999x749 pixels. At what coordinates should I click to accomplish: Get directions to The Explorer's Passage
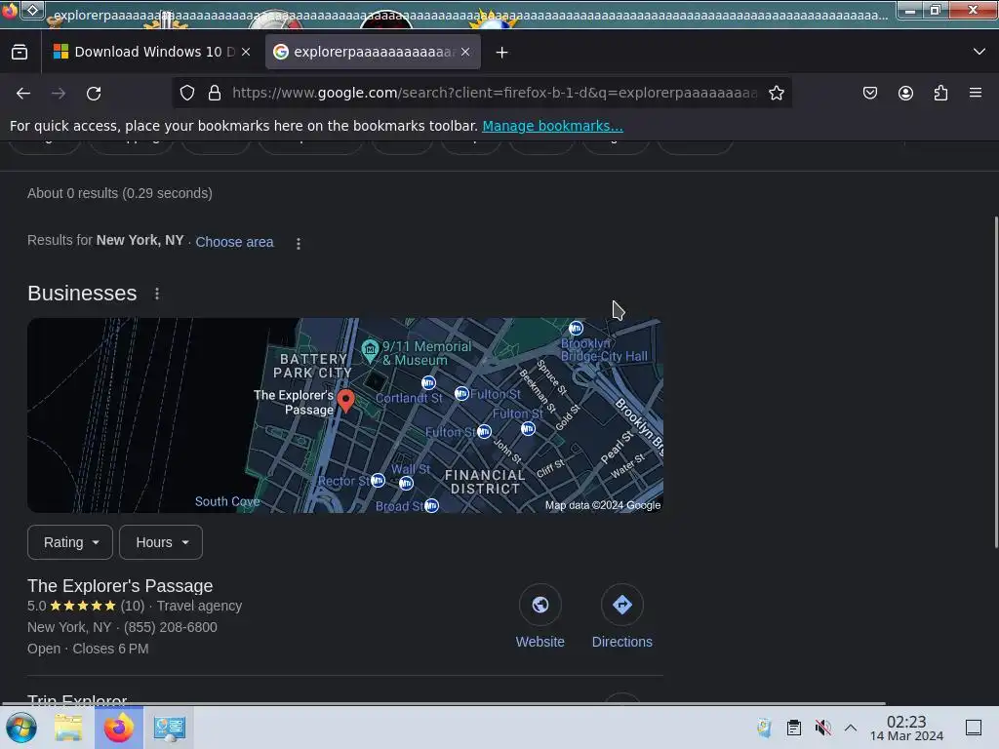[x=621, y=616]
